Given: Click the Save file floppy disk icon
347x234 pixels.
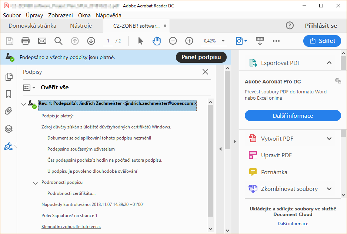Looking at the screenshot, I should [10, 41].
